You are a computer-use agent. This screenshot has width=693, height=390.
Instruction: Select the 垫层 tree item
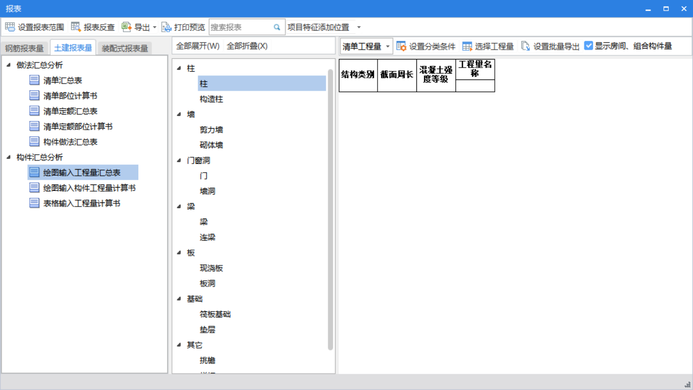coord(207,330)
